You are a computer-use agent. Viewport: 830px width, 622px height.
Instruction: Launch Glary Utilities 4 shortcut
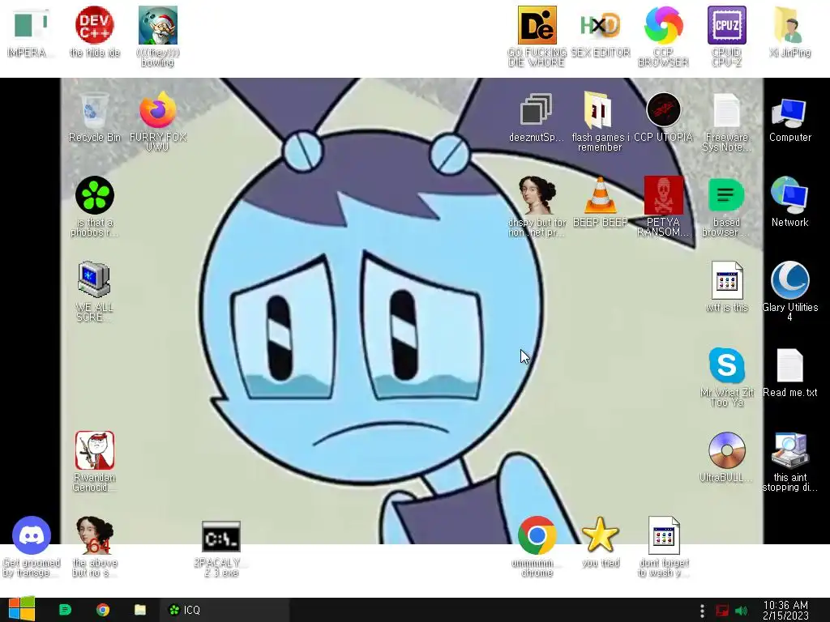(789, 279)
